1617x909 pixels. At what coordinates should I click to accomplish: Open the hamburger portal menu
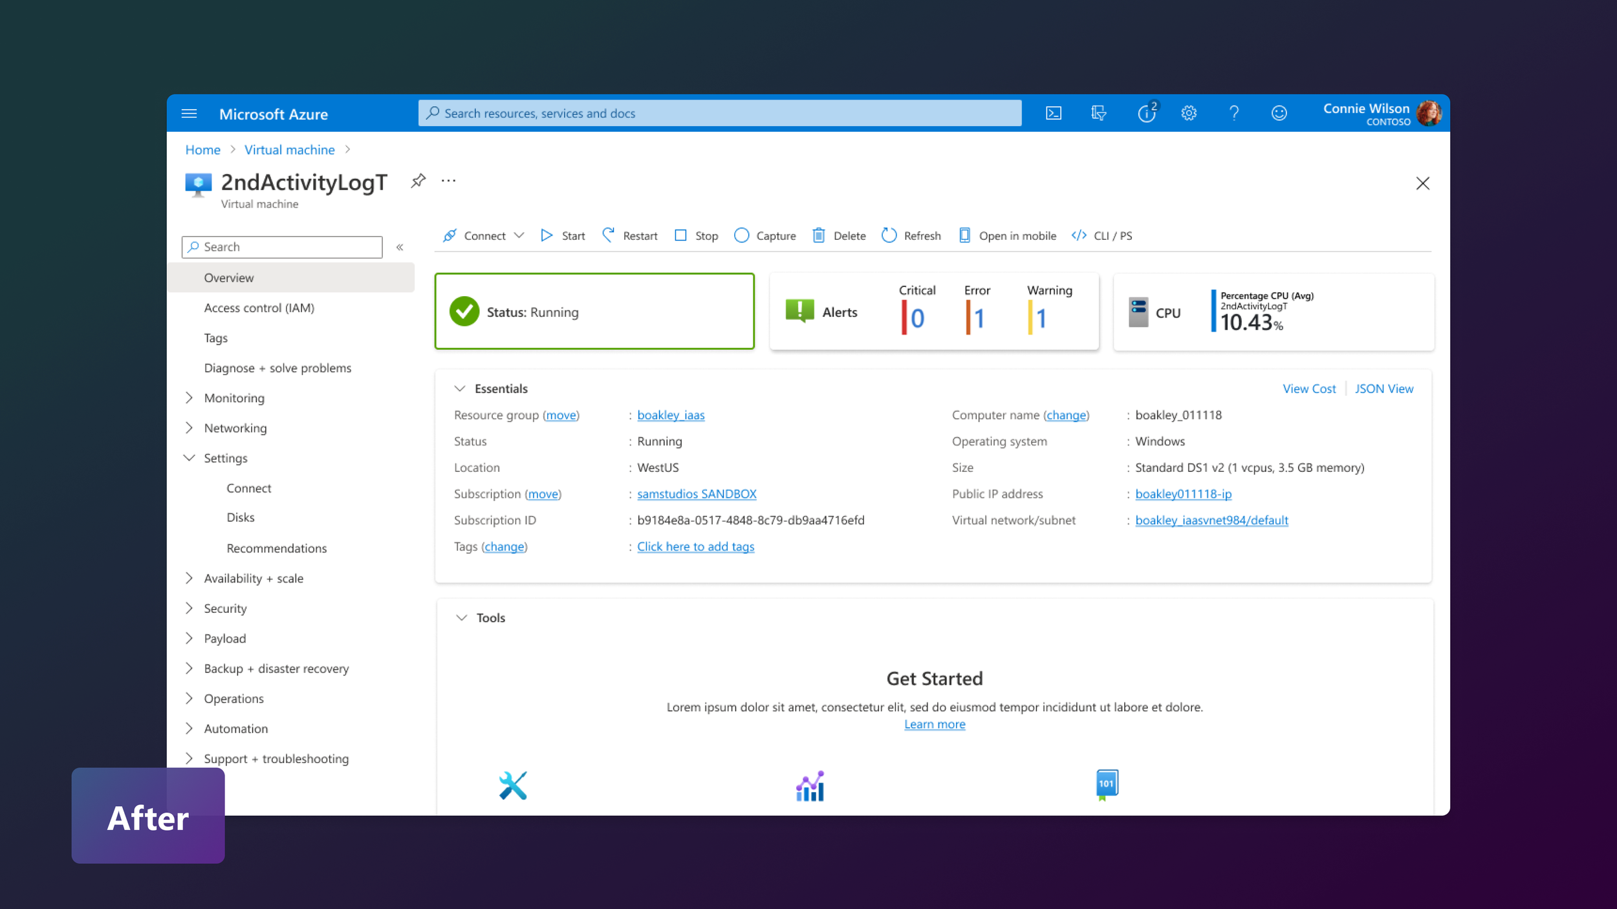tap(189, 114)
